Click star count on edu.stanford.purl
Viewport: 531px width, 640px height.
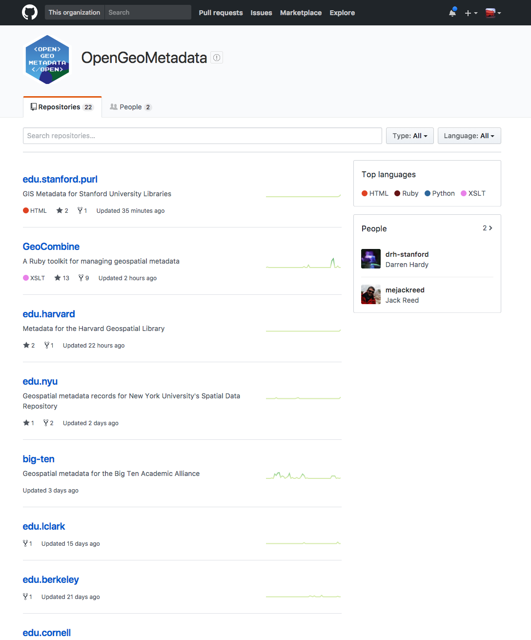pos(62,210)
